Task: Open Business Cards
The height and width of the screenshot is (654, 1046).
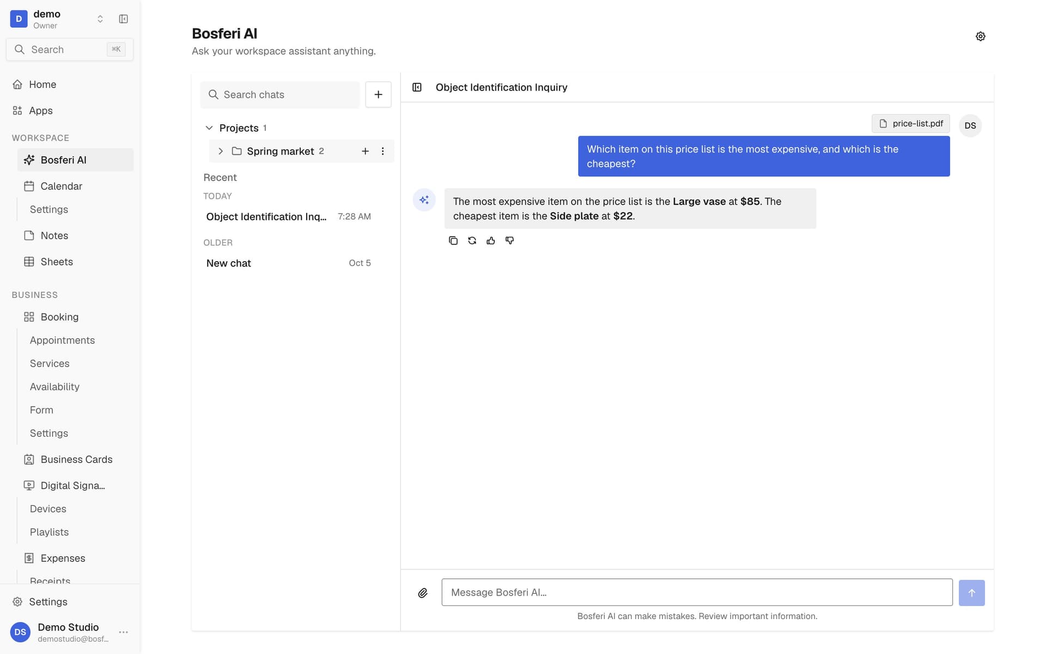Action: pos(75,460)
